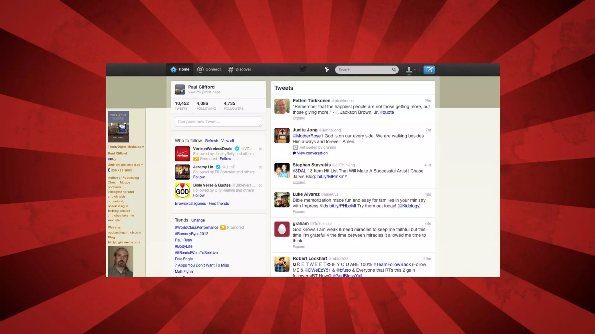Screen dimensions: 595x334
Task: Open Luke Alvarez's avatar
Action: (282, 200)
